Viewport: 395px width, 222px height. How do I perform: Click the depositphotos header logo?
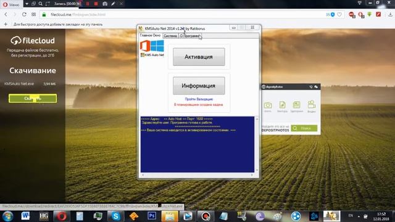(273, 87)
